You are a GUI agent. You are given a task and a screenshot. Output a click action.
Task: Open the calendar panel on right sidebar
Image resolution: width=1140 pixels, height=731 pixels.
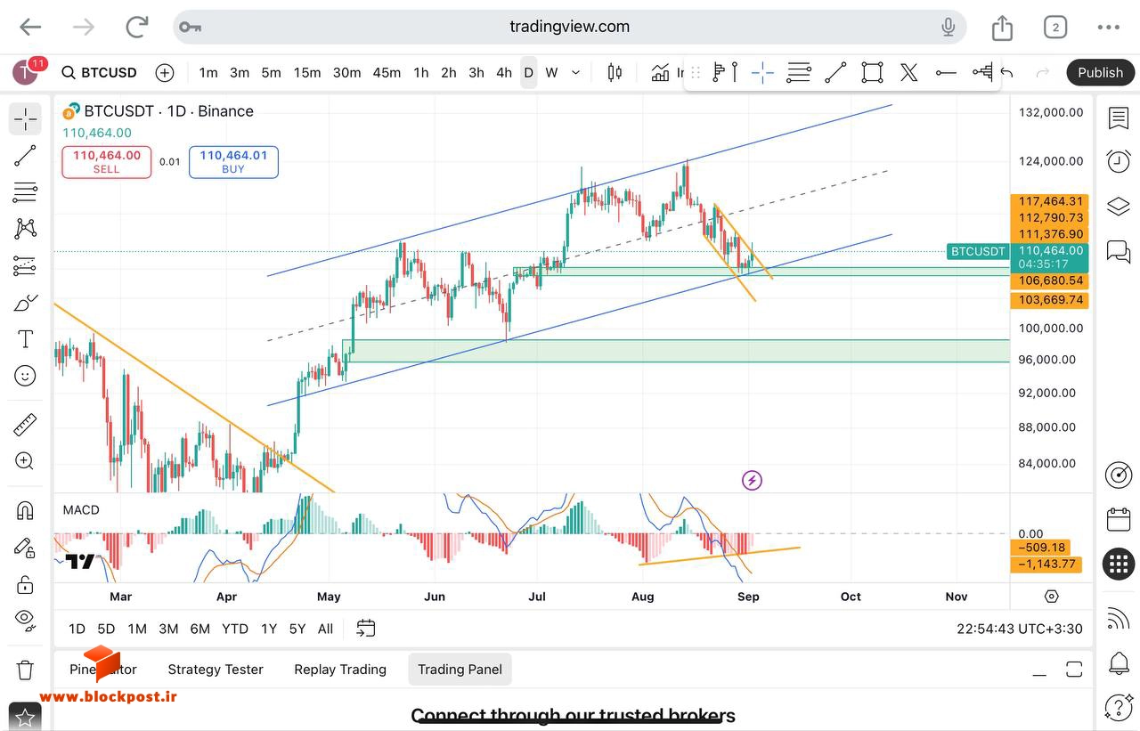coord(1118,520)
